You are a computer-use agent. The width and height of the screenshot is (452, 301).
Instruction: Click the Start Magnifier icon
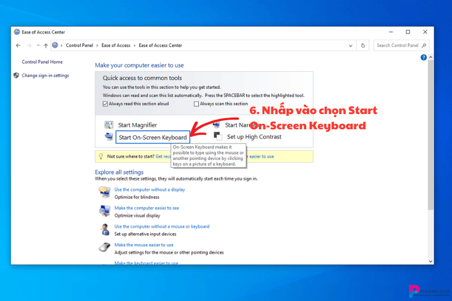point(108,125)
